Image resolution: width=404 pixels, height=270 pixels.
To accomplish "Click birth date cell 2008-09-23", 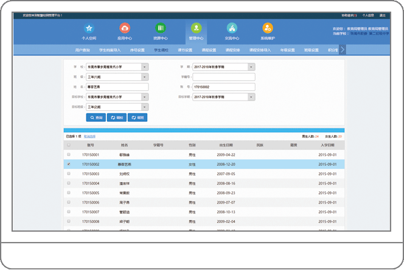I will pos(226,193).
